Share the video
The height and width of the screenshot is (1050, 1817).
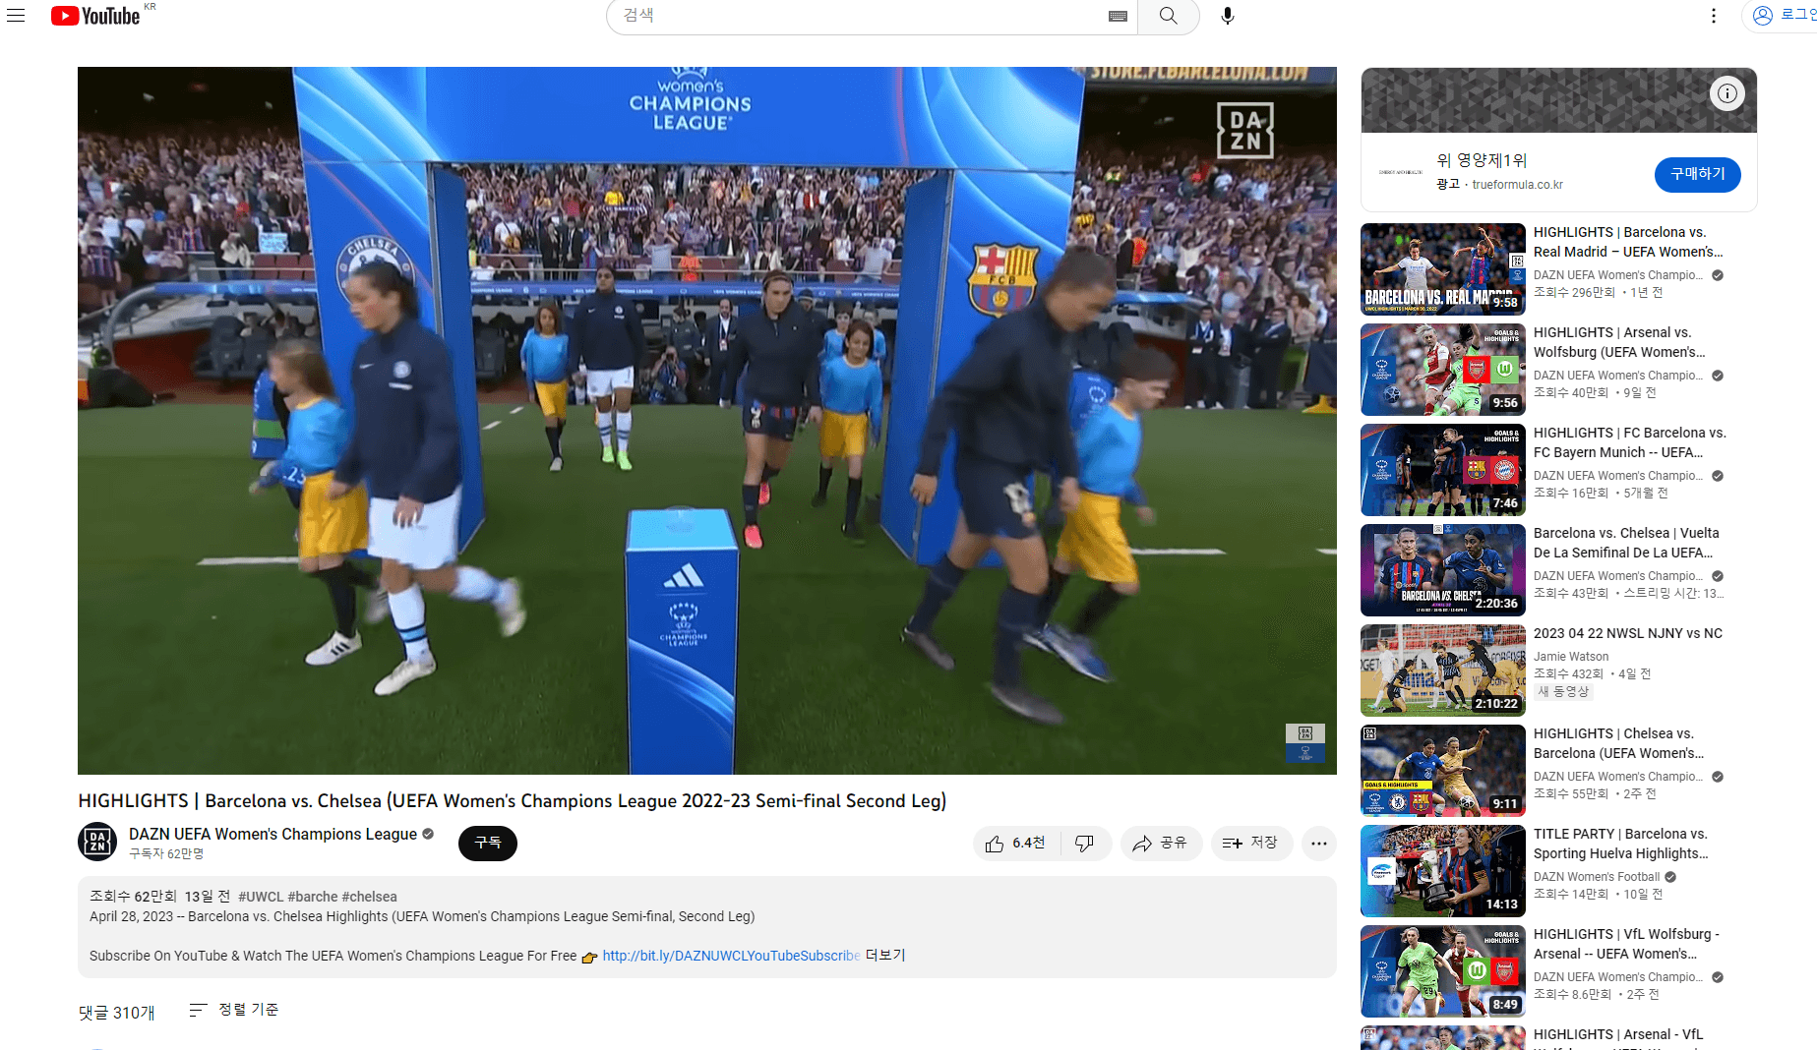[1161, 844]
